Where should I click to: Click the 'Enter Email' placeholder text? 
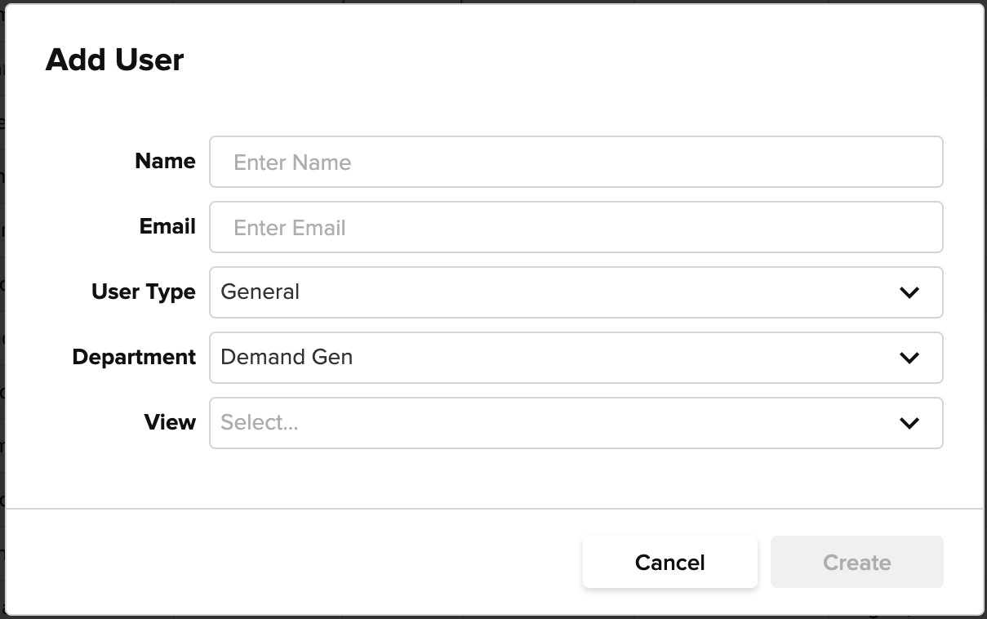click(x=290, y=228)
